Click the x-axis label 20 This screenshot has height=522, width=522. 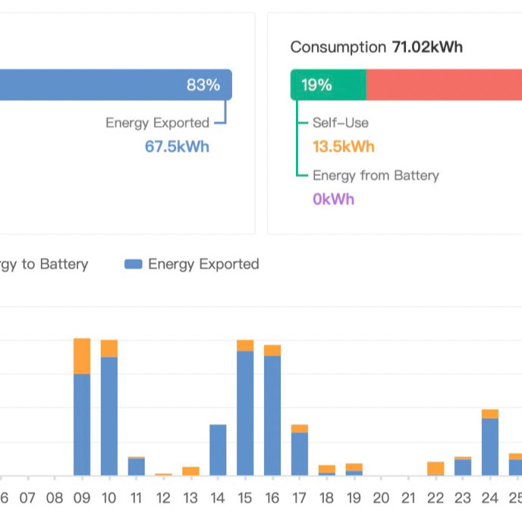(381, 498)
